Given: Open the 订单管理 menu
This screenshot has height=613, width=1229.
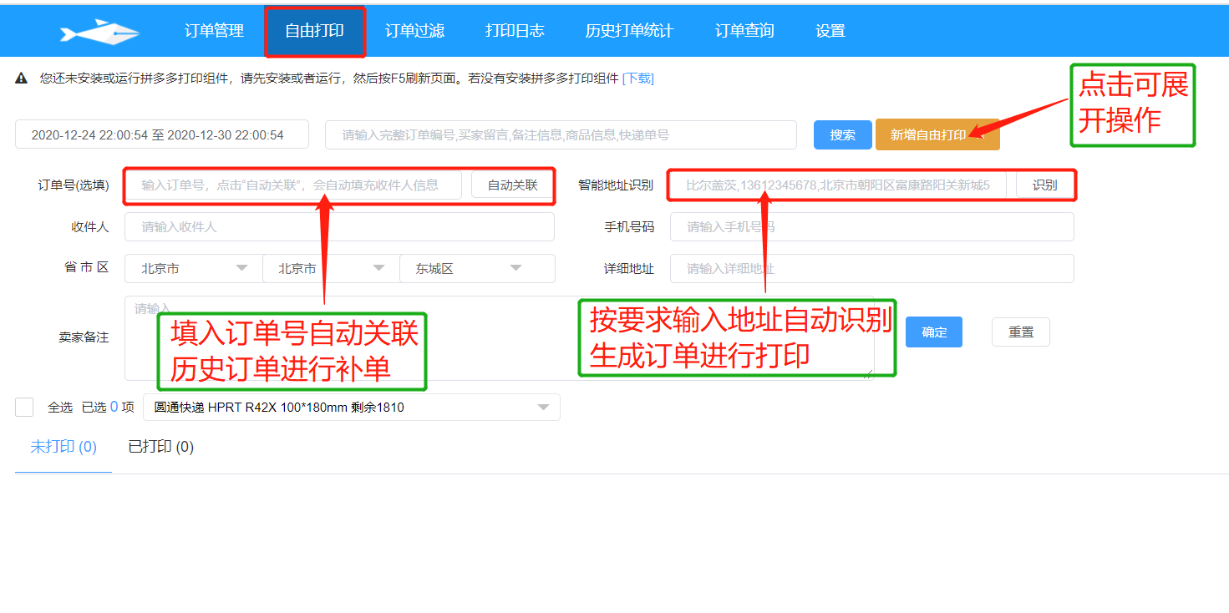Looking at the screenshot, I should [x=214, y=31].
